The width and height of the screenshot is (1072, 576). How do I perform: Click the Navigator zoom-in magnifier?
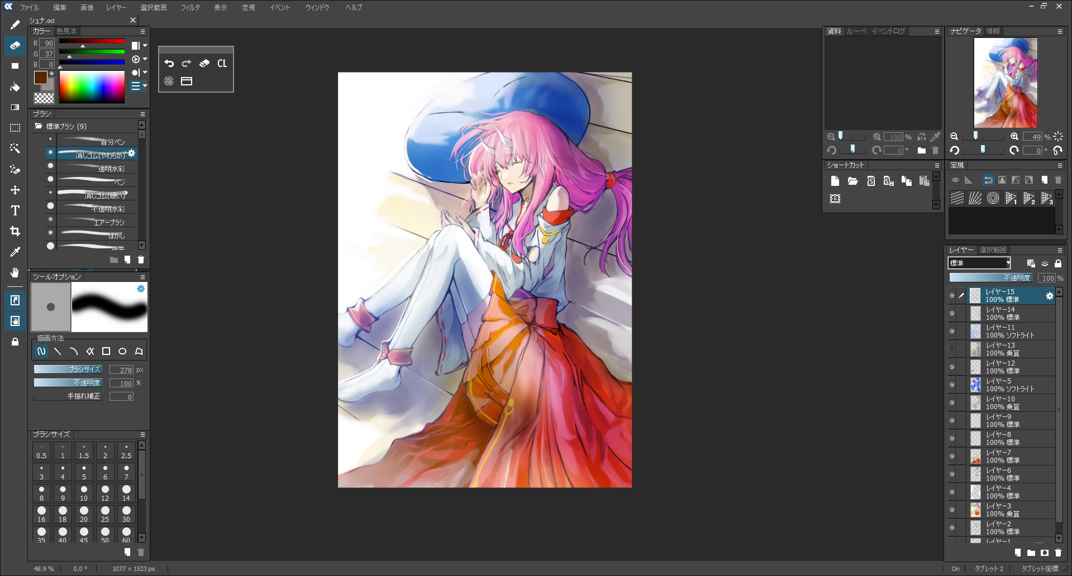(1014, 137)
